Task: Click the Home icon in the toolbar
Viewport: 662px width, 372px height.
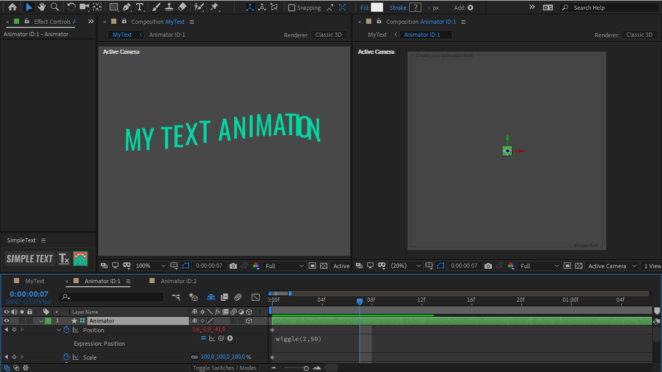Action: tap(12, 7)
